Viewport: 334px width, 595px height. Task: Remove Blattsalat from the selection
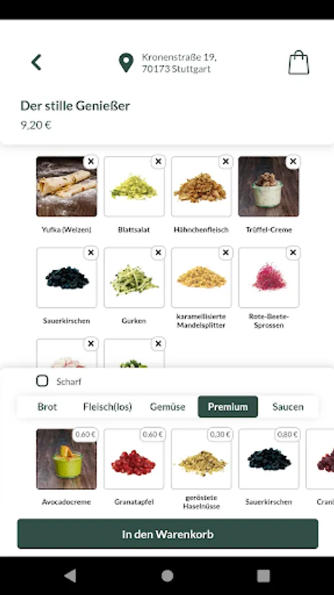click(158, 162)
